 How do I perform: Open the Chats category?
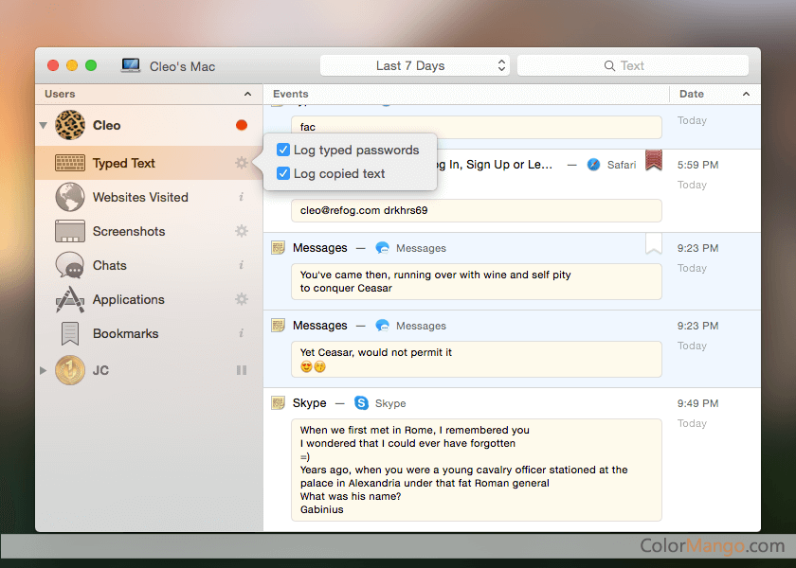(150, 265)
